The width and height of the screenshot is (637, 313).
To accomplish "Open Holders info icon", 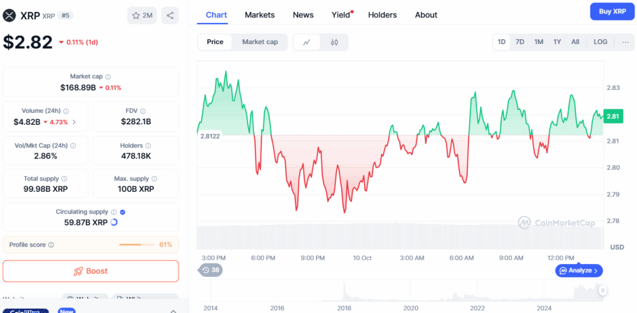I will [x=148, y=145].
